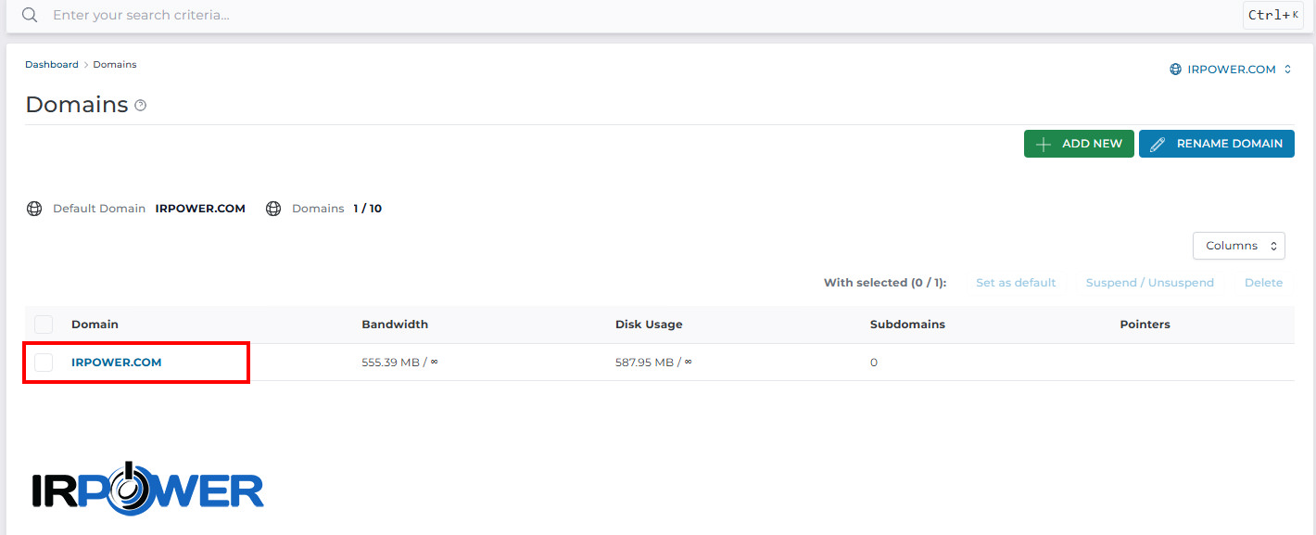Click globe icon next to Default Domain
The height and width of the screenshot is (535, 1316).
pyautogui.click(x=34, y=209)
